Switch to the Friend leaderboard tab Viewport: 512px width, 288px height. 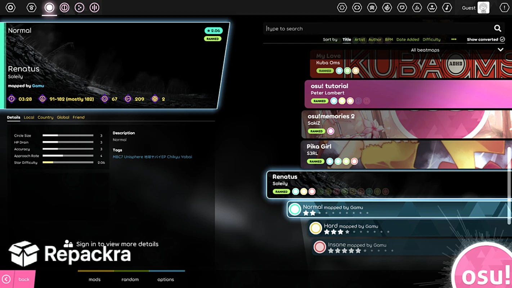pyautogui.click(x=78, y=117)
